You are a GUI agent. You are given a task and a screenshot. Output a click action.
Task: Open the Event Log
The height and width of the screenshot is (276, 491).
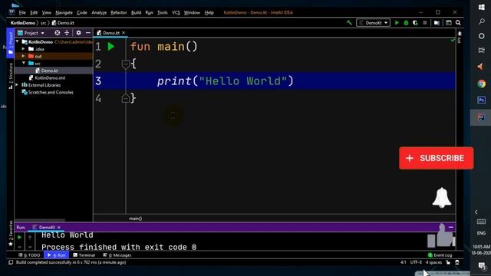click(440, 255)
